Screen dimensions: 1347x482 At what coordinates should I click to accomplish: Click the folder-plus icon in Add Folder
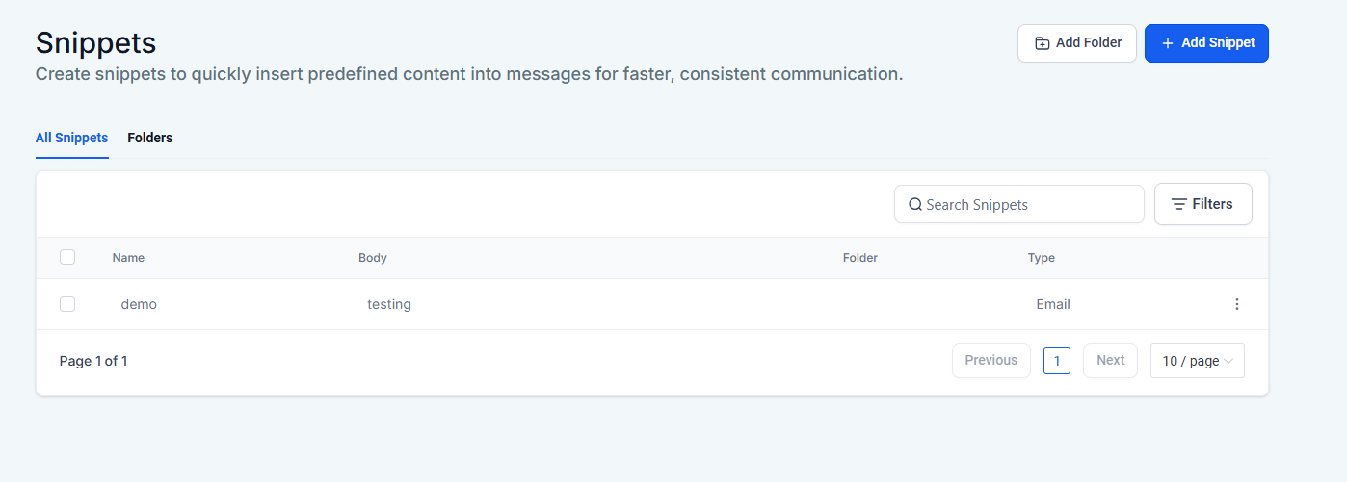1042,43
